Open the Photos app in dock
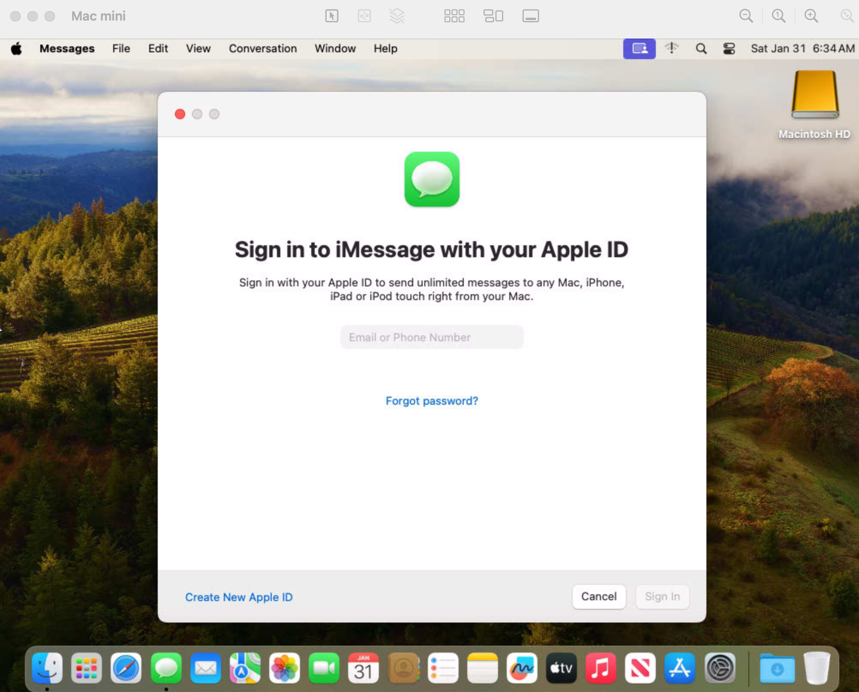The height and width of the screenshot is (692, 859). 285,668
